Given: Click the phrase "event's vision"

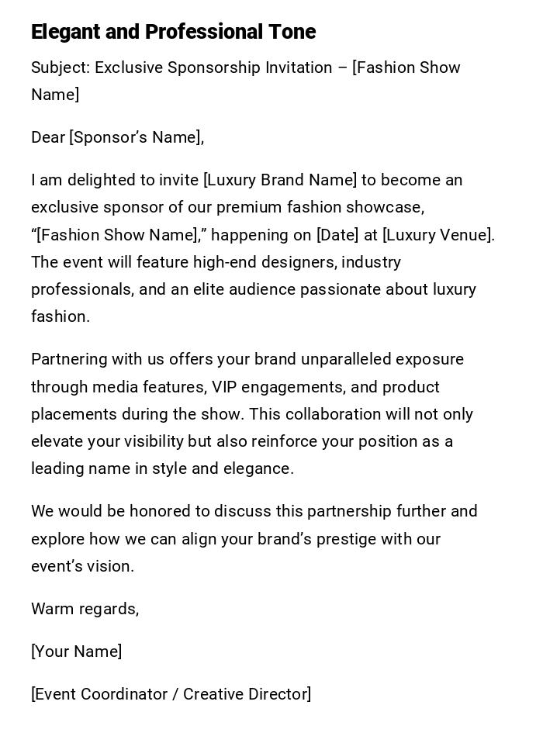Looking at the screenshot, I should coord(82,566).
